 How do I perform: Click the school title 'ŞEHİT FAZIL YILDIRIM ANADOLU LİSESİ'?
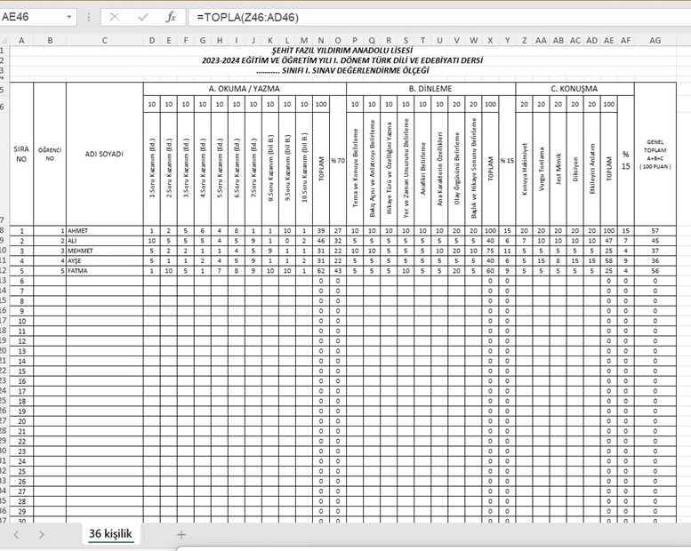click(342, 51)
